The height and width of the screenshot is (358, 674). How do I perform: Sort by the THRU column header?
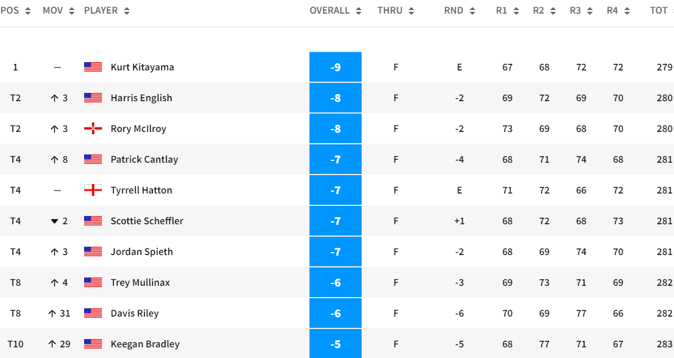(395, 11)
